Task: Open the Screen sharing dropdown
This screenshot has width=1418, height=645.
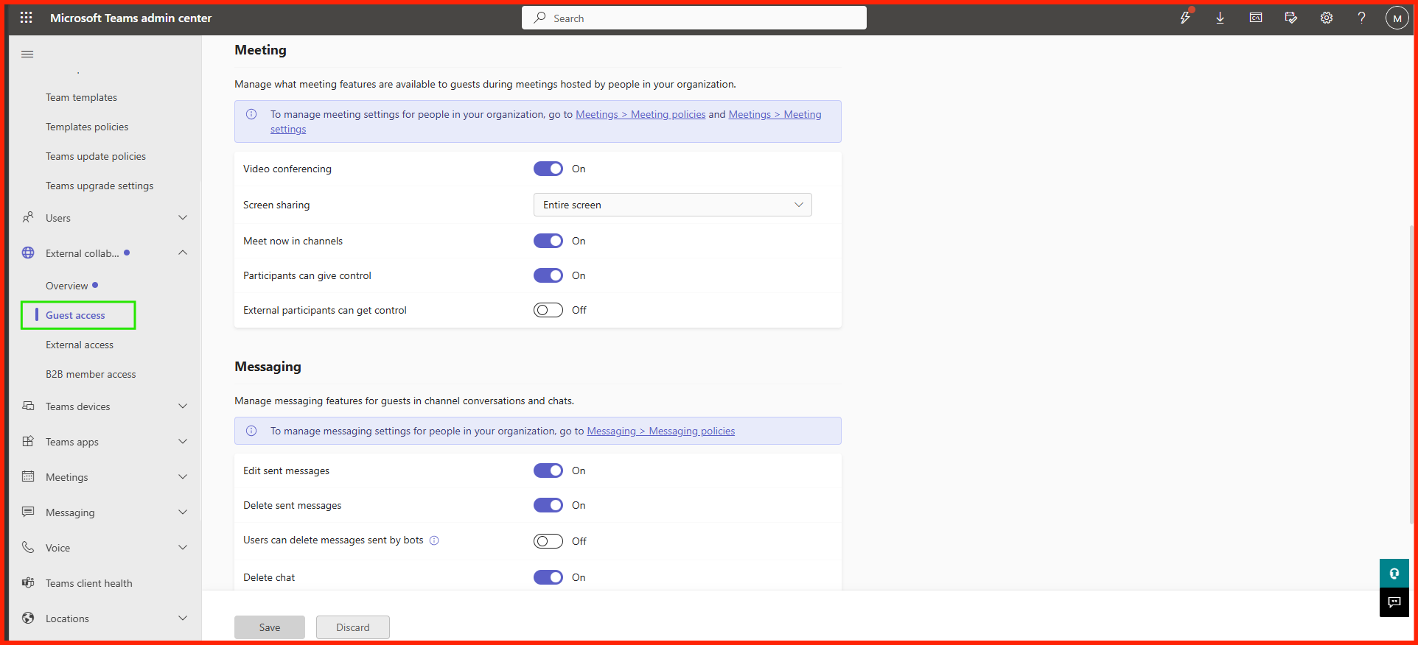Action: coord(672,205)
